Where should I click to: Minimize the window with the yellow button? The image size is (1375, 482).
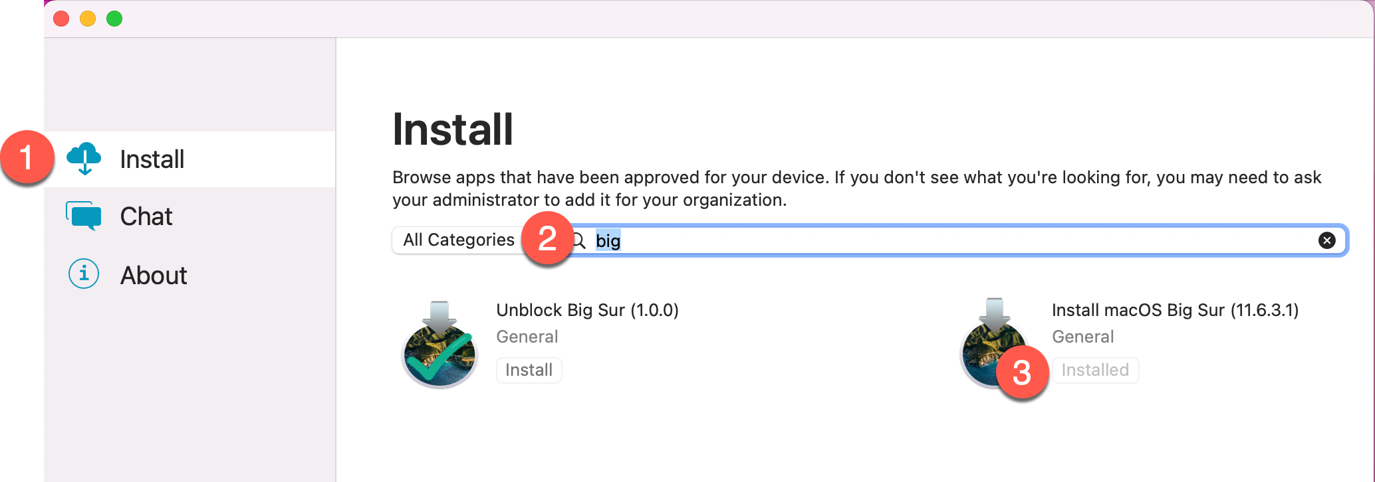(x=88, y=19)
